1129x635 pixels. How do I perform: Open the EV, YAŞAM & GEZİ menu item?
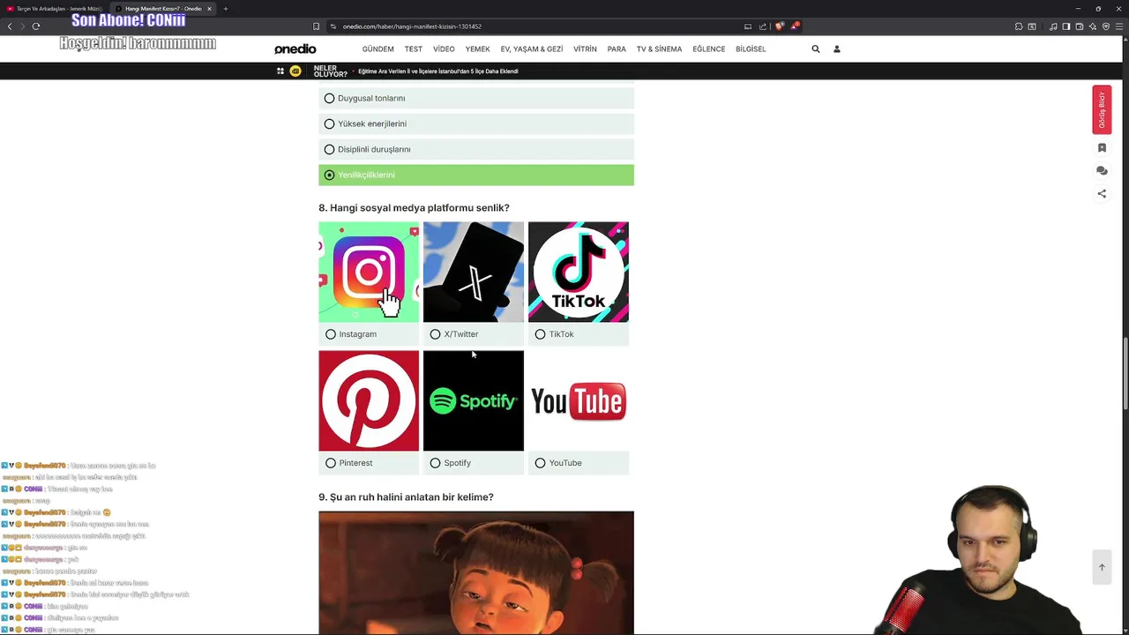[532, 49]
